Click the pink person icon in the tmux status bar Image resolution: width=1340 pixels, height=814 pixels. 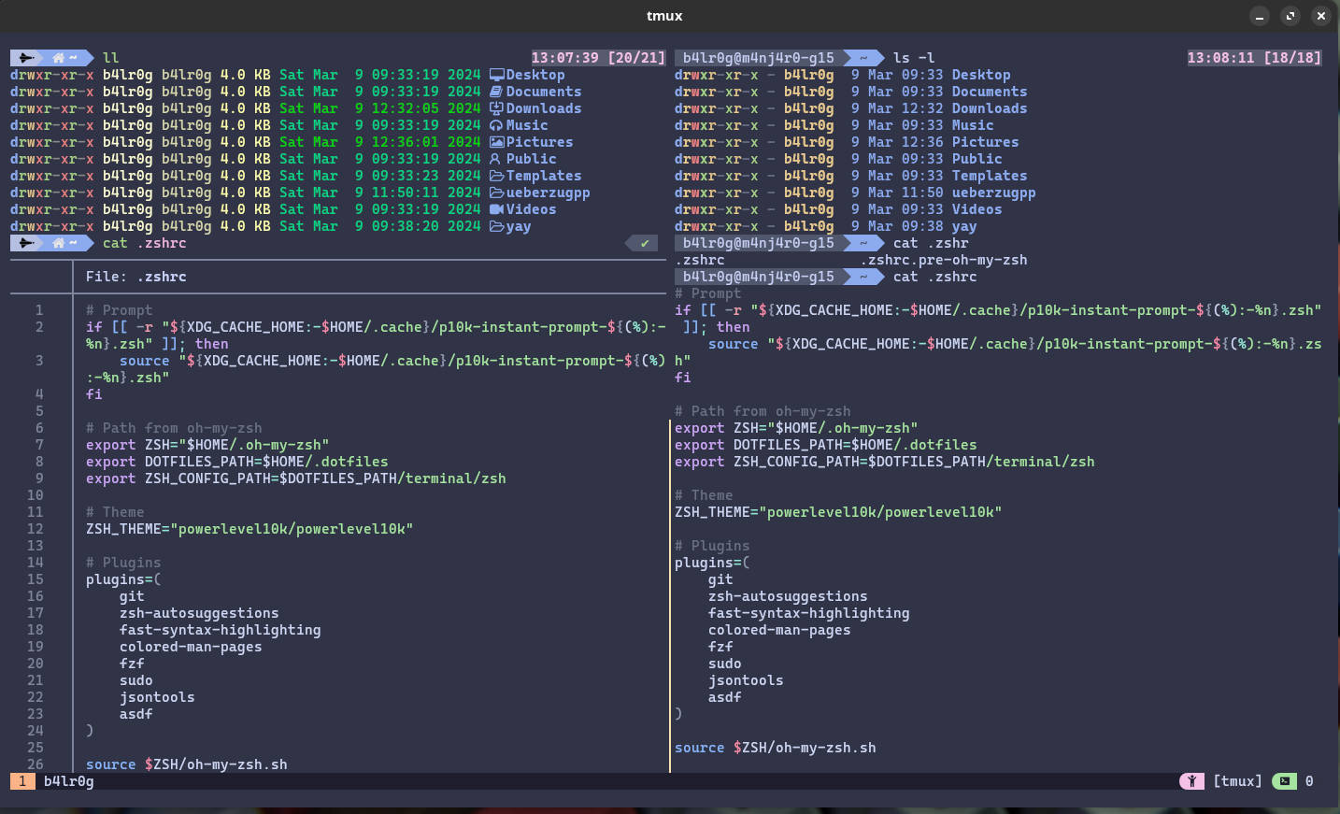pos(1191,781)
